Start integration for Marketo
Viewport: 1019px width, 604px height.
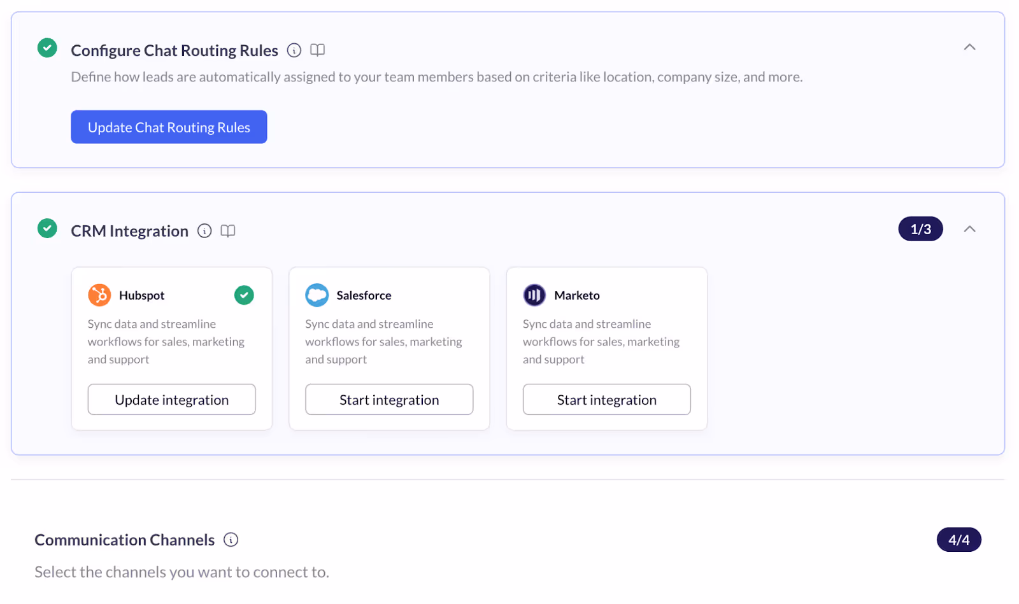point(606,399)
